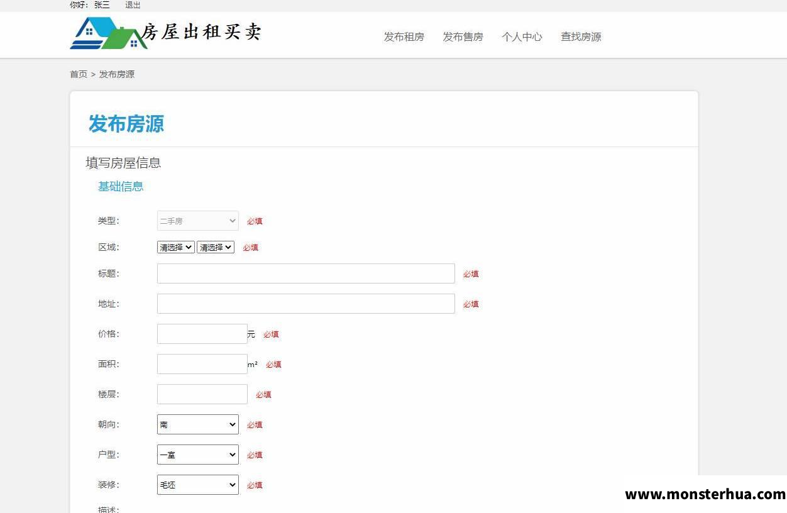The width and height of the screenshot is (787, 513).
Task: Open the 发布售房 menu item
Action: (x=463, y=37)
